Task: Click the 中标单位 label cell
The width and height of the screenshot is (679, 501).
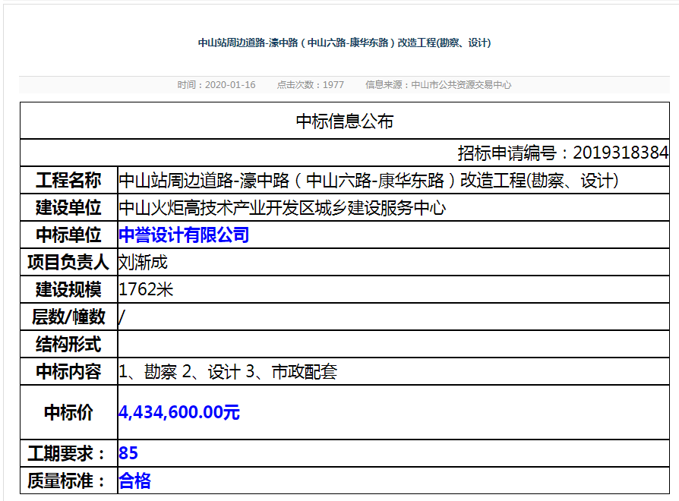Action: coord(69,235)
